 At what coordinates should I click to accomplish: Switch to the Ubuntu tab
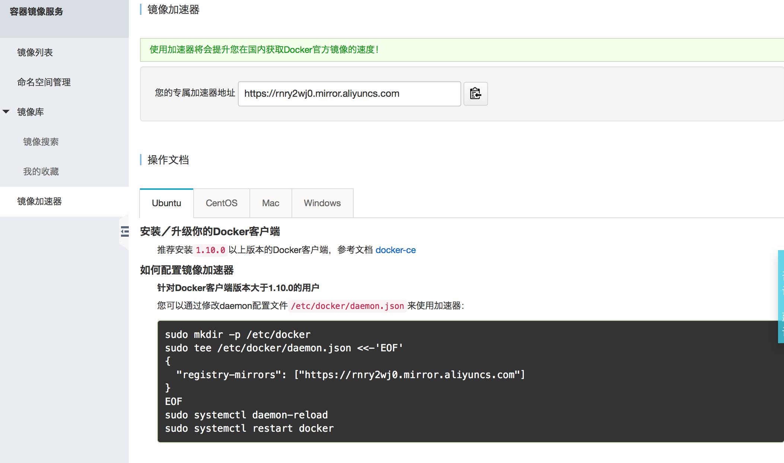point(166,203)
